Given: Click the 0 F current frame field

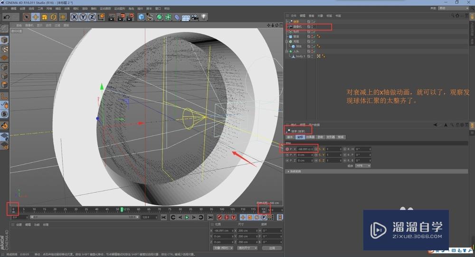Looking at the screenshot, I should pyautogui.click(x=20, y=217).
